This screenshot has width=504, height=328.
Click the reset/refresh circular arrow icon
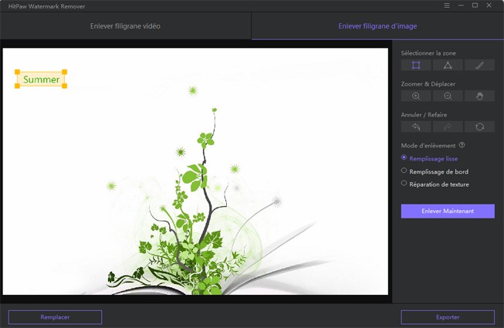[x=479, y=127]
